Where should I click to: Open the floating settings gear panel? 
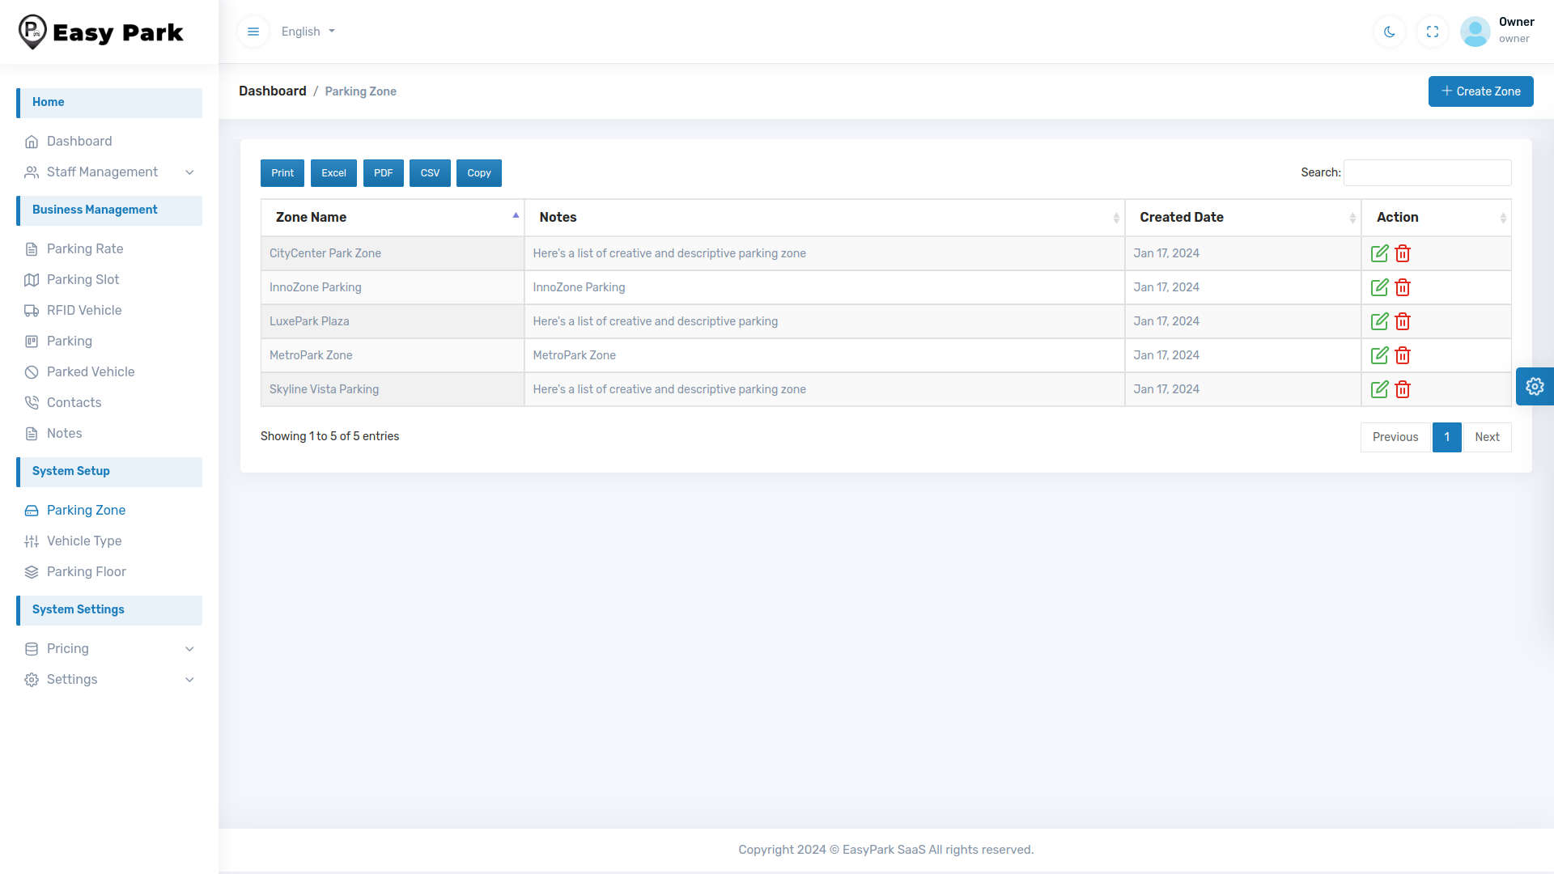click(1534, 386)
